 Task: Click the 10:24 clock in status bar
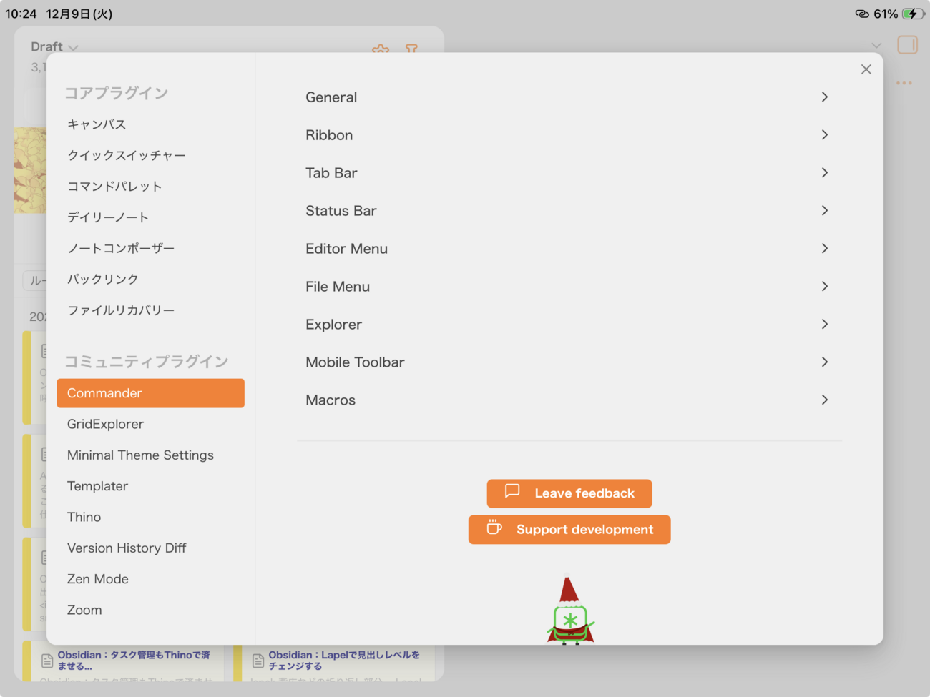(21, 14)
